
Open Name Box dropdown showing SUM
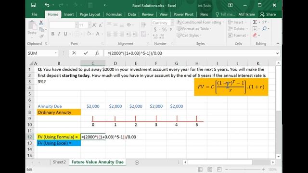click(56, 53)
